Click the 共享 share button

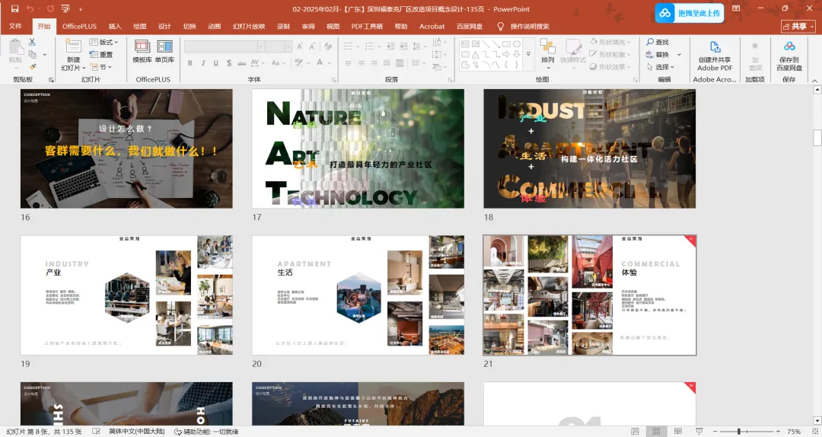coord(798,26)
